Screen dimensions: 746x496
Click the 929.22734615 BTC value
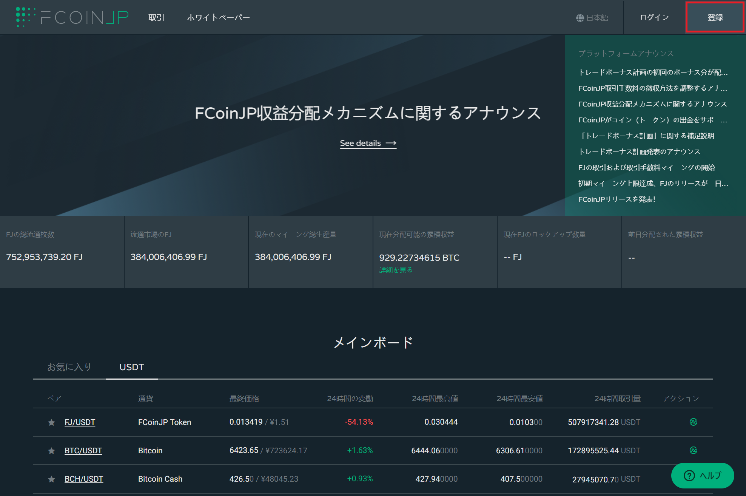pos(419,258)
